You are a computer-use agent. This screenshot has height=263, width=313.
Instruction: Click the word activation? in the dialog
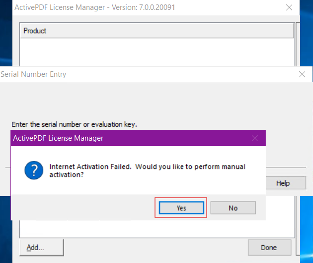point(67,175)
